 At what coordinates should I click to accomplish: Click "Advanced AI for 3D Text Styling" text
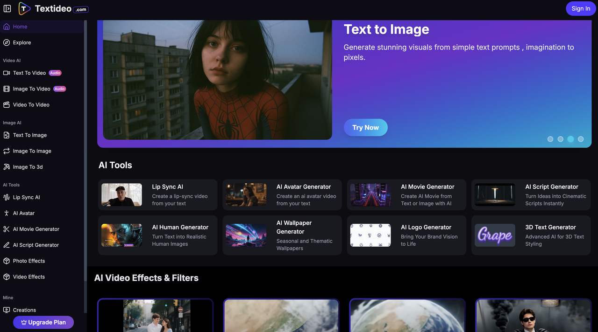(555, 240)
